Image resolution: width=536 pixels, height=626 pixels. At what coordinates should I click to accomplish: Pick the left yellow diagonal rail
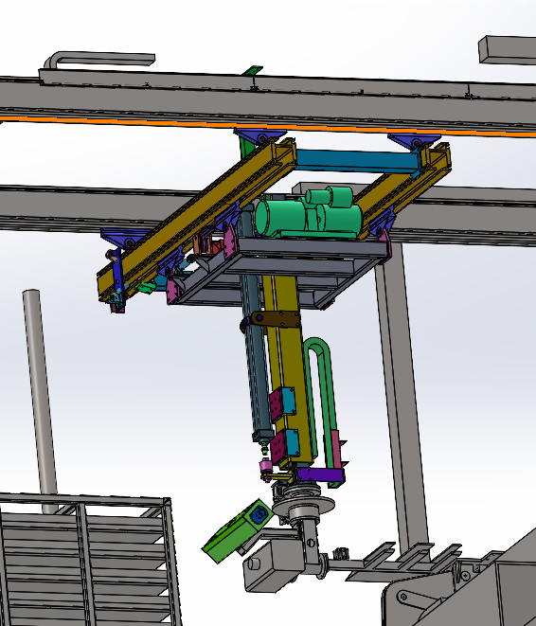197,219
